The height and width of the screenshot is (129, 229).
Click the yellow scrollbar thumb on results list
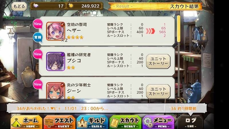pos(178,29)
